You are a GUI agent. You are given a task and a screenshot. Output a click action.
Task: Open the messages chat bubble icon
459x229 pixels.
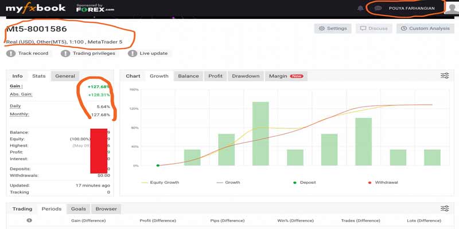378,9
